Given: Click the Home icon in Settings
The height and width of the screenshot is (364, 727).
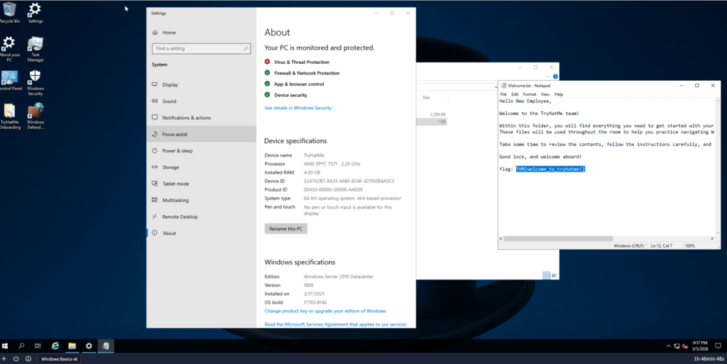Looking at the screenshot, I should 154,33.
